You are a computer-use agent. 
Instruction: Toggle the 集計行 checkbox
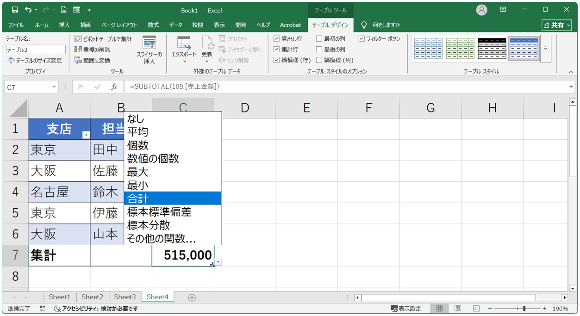[x=276, y=50]
